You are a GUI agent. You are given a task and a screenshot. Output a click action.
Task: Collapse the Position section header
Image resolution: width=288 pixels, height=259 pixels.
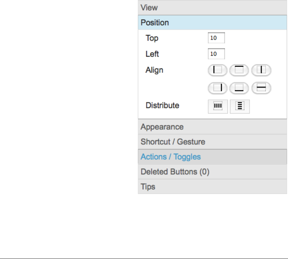pyautogui.click(x=212, y=23)
